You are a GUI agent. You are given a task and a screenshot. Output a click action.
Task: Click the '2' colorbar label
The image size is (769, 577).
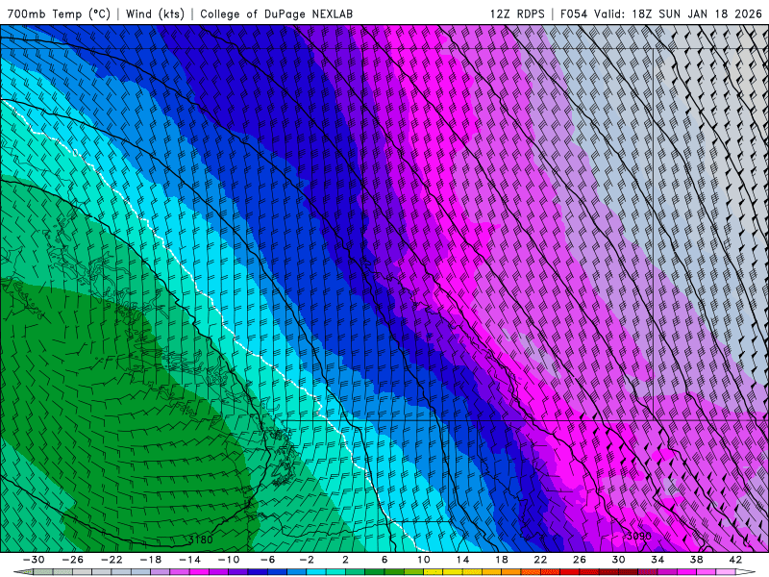345,560
